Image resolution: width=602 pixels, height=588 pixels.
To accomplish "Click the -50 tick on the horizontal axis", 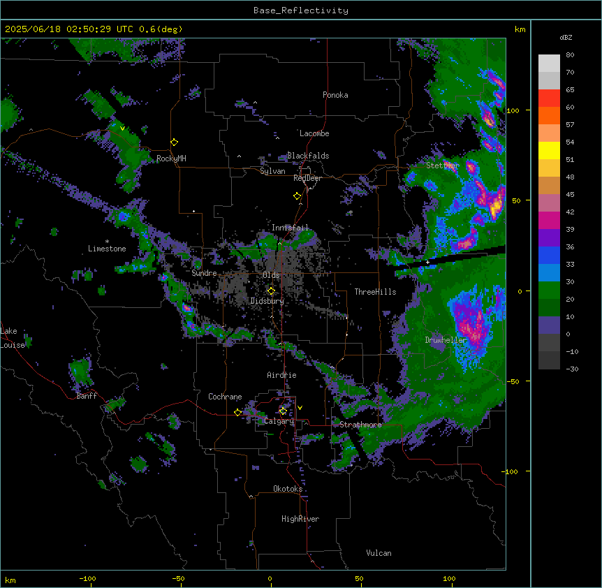I will tap(178, 578).
